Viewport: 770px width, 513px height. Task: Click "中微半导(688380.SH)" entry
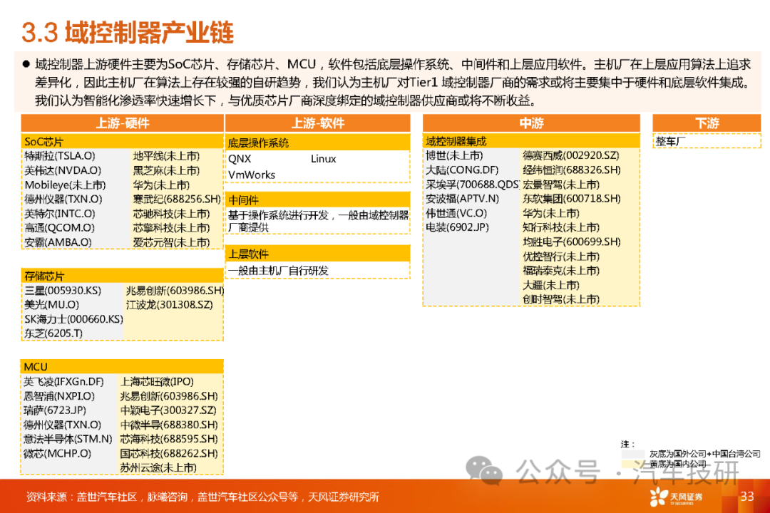pyautogui.click(x=169, y=425)
